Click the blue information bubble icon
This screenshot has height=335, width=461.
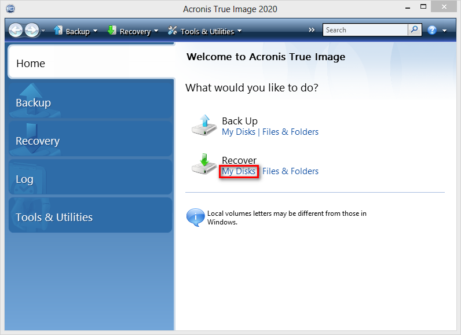tap(195, 217)
